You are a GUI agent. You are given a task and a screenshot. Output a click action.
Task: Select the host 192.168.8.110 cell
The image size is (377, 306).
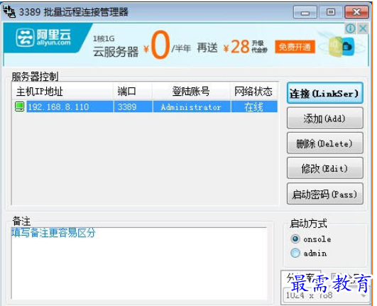pos(70,106)
